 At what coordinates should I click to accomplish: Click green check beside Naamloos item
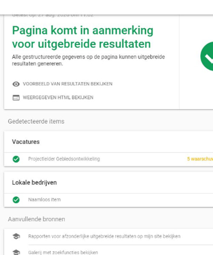(x=16, y=200)
